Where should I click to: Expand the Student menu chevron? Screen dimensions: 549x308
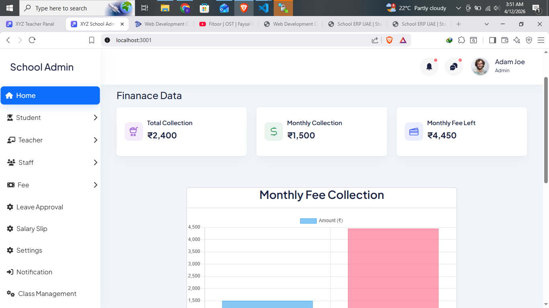95,118
